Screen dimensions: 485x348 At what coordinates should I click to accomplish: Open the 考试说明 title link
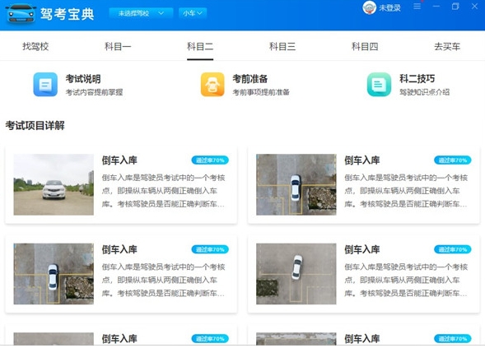(83, 79)
